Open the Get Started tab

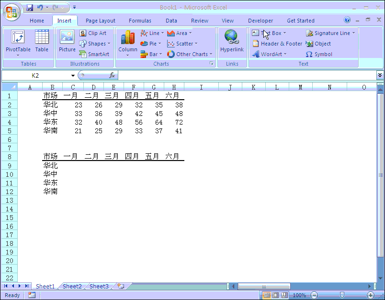[301, 21]
